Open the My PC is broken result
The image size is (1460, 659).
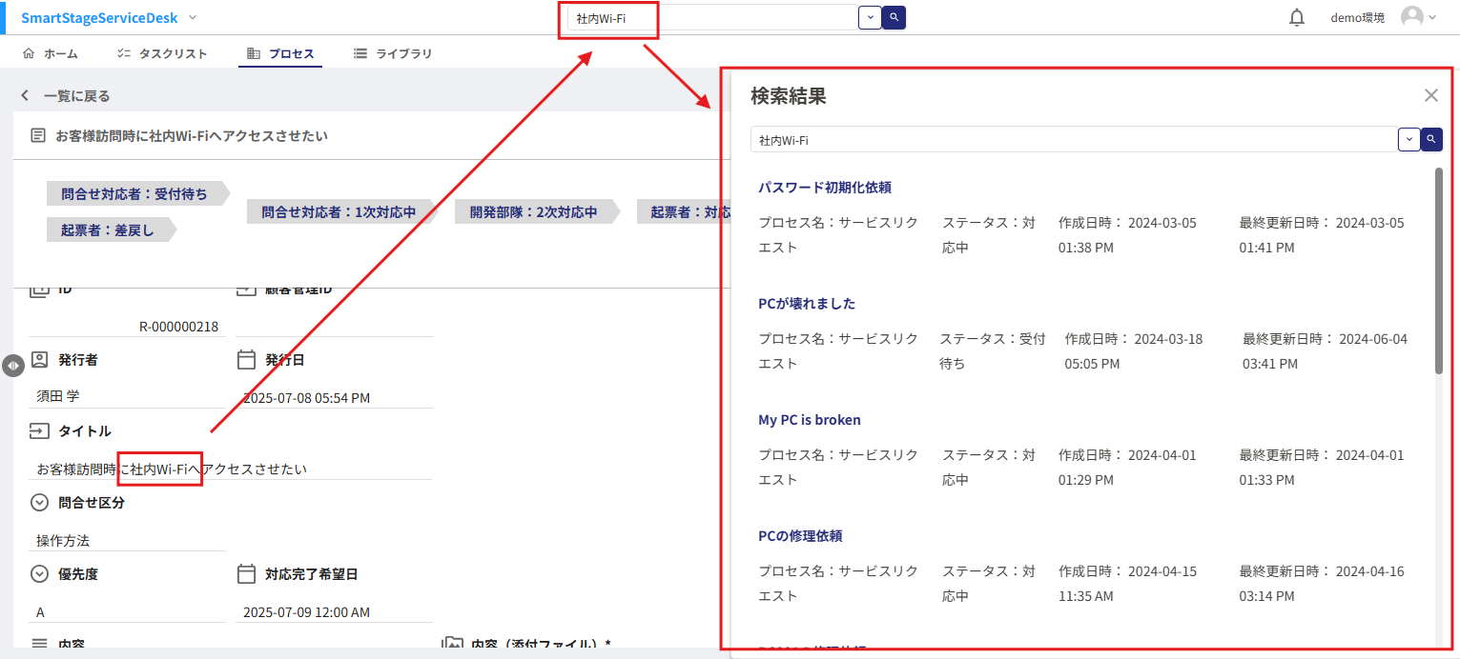pyautogui.click(x=809, y=420)
